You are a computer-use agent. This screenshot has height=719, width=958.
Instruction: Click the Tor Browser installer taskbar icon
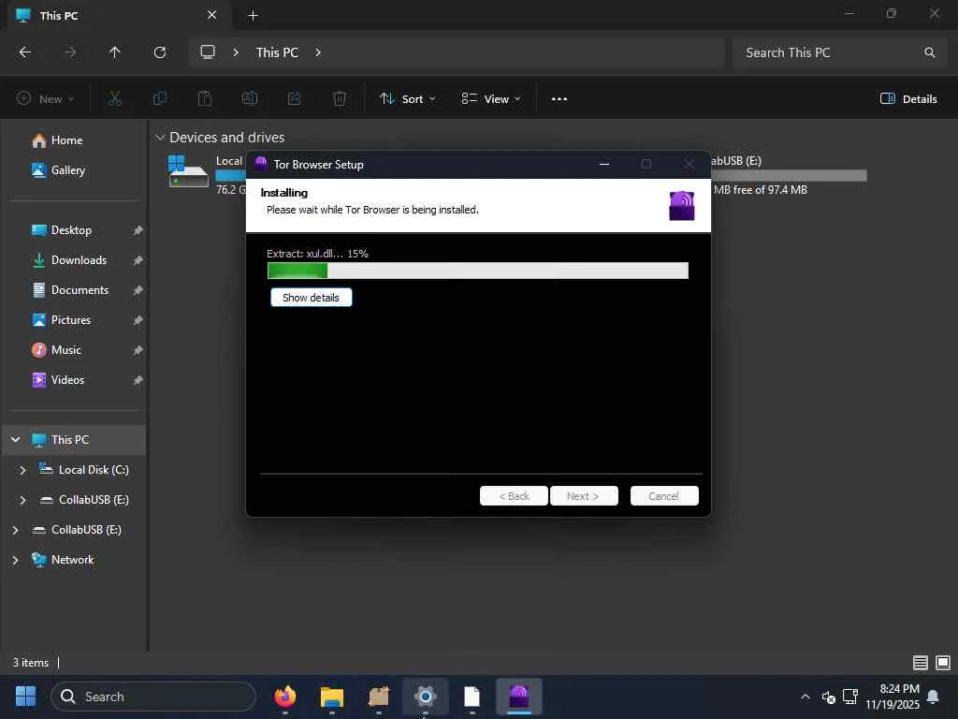click(518, 697)
